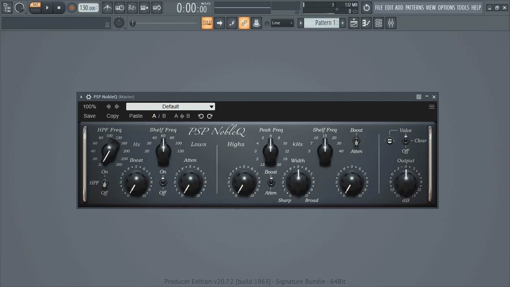Add new pattern with plus button
The height and width of the screenshot is (287, 510).
pos(342,23)
